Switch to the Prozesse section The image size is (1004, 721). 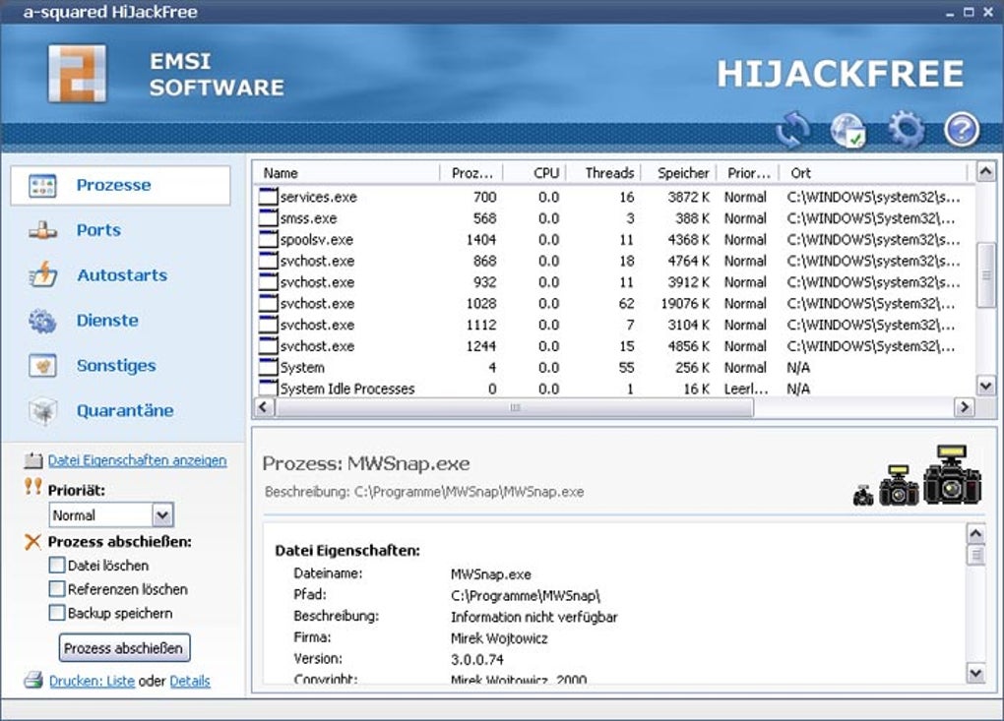coord(120,186)
